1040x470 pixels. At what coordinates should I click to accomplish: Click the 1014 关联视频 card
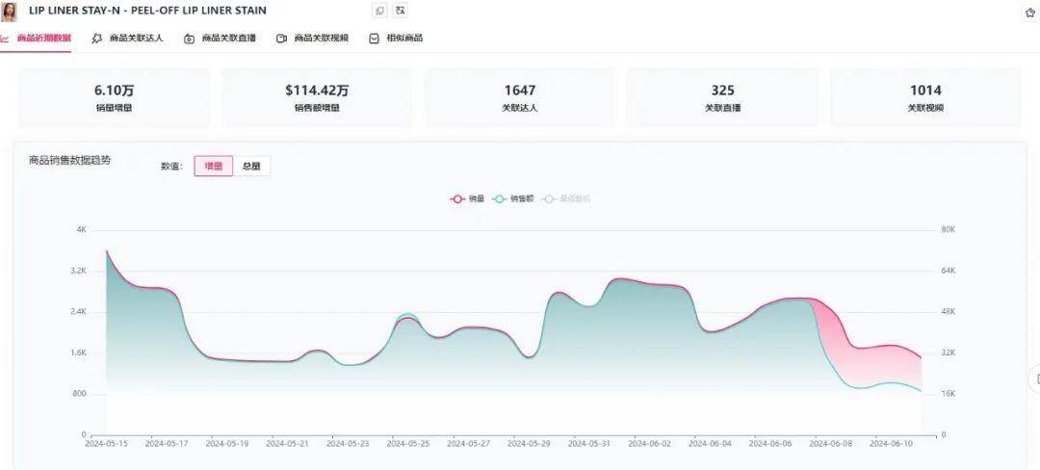pyautogui.click(x=926, y=97)
